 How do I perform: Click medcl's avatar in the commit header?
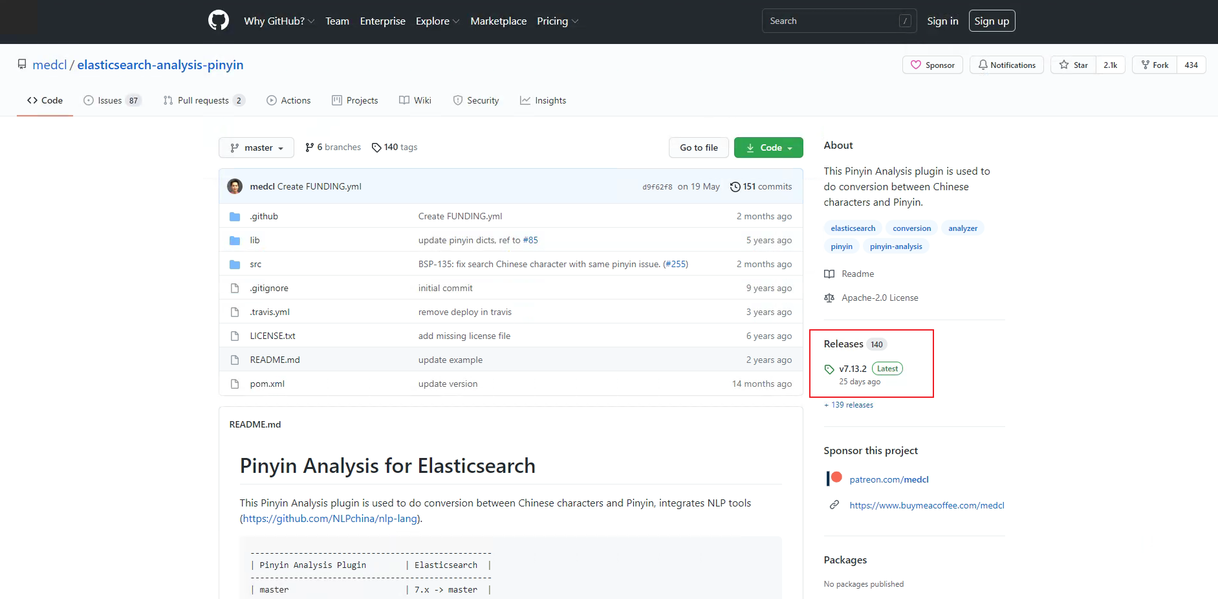(235, 186)
